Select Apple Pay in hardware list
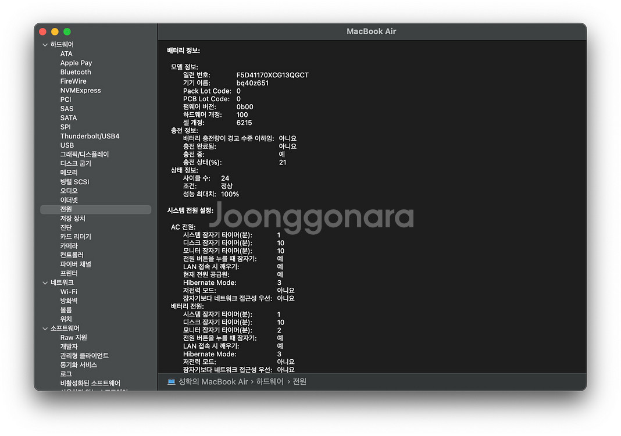This screenshot has height=436, width=621. tap(76, 63)
